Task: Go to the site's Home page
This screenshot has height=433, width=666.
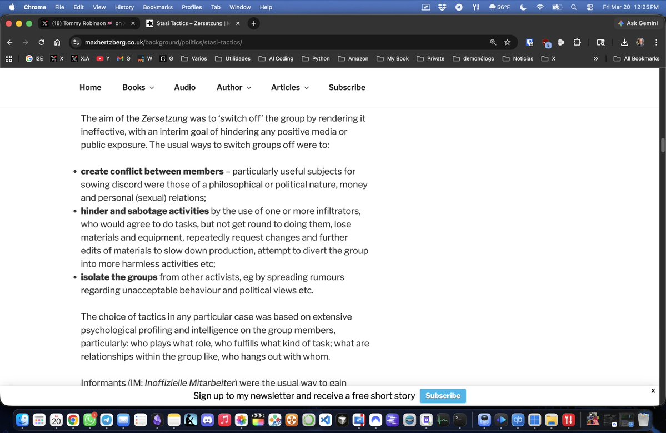Action: [x=91, y=87]
